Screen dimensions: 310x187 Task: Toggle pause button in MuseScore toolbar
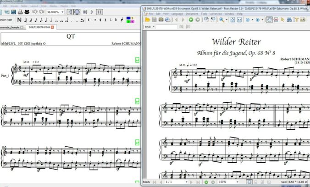[x=100, y=12]
